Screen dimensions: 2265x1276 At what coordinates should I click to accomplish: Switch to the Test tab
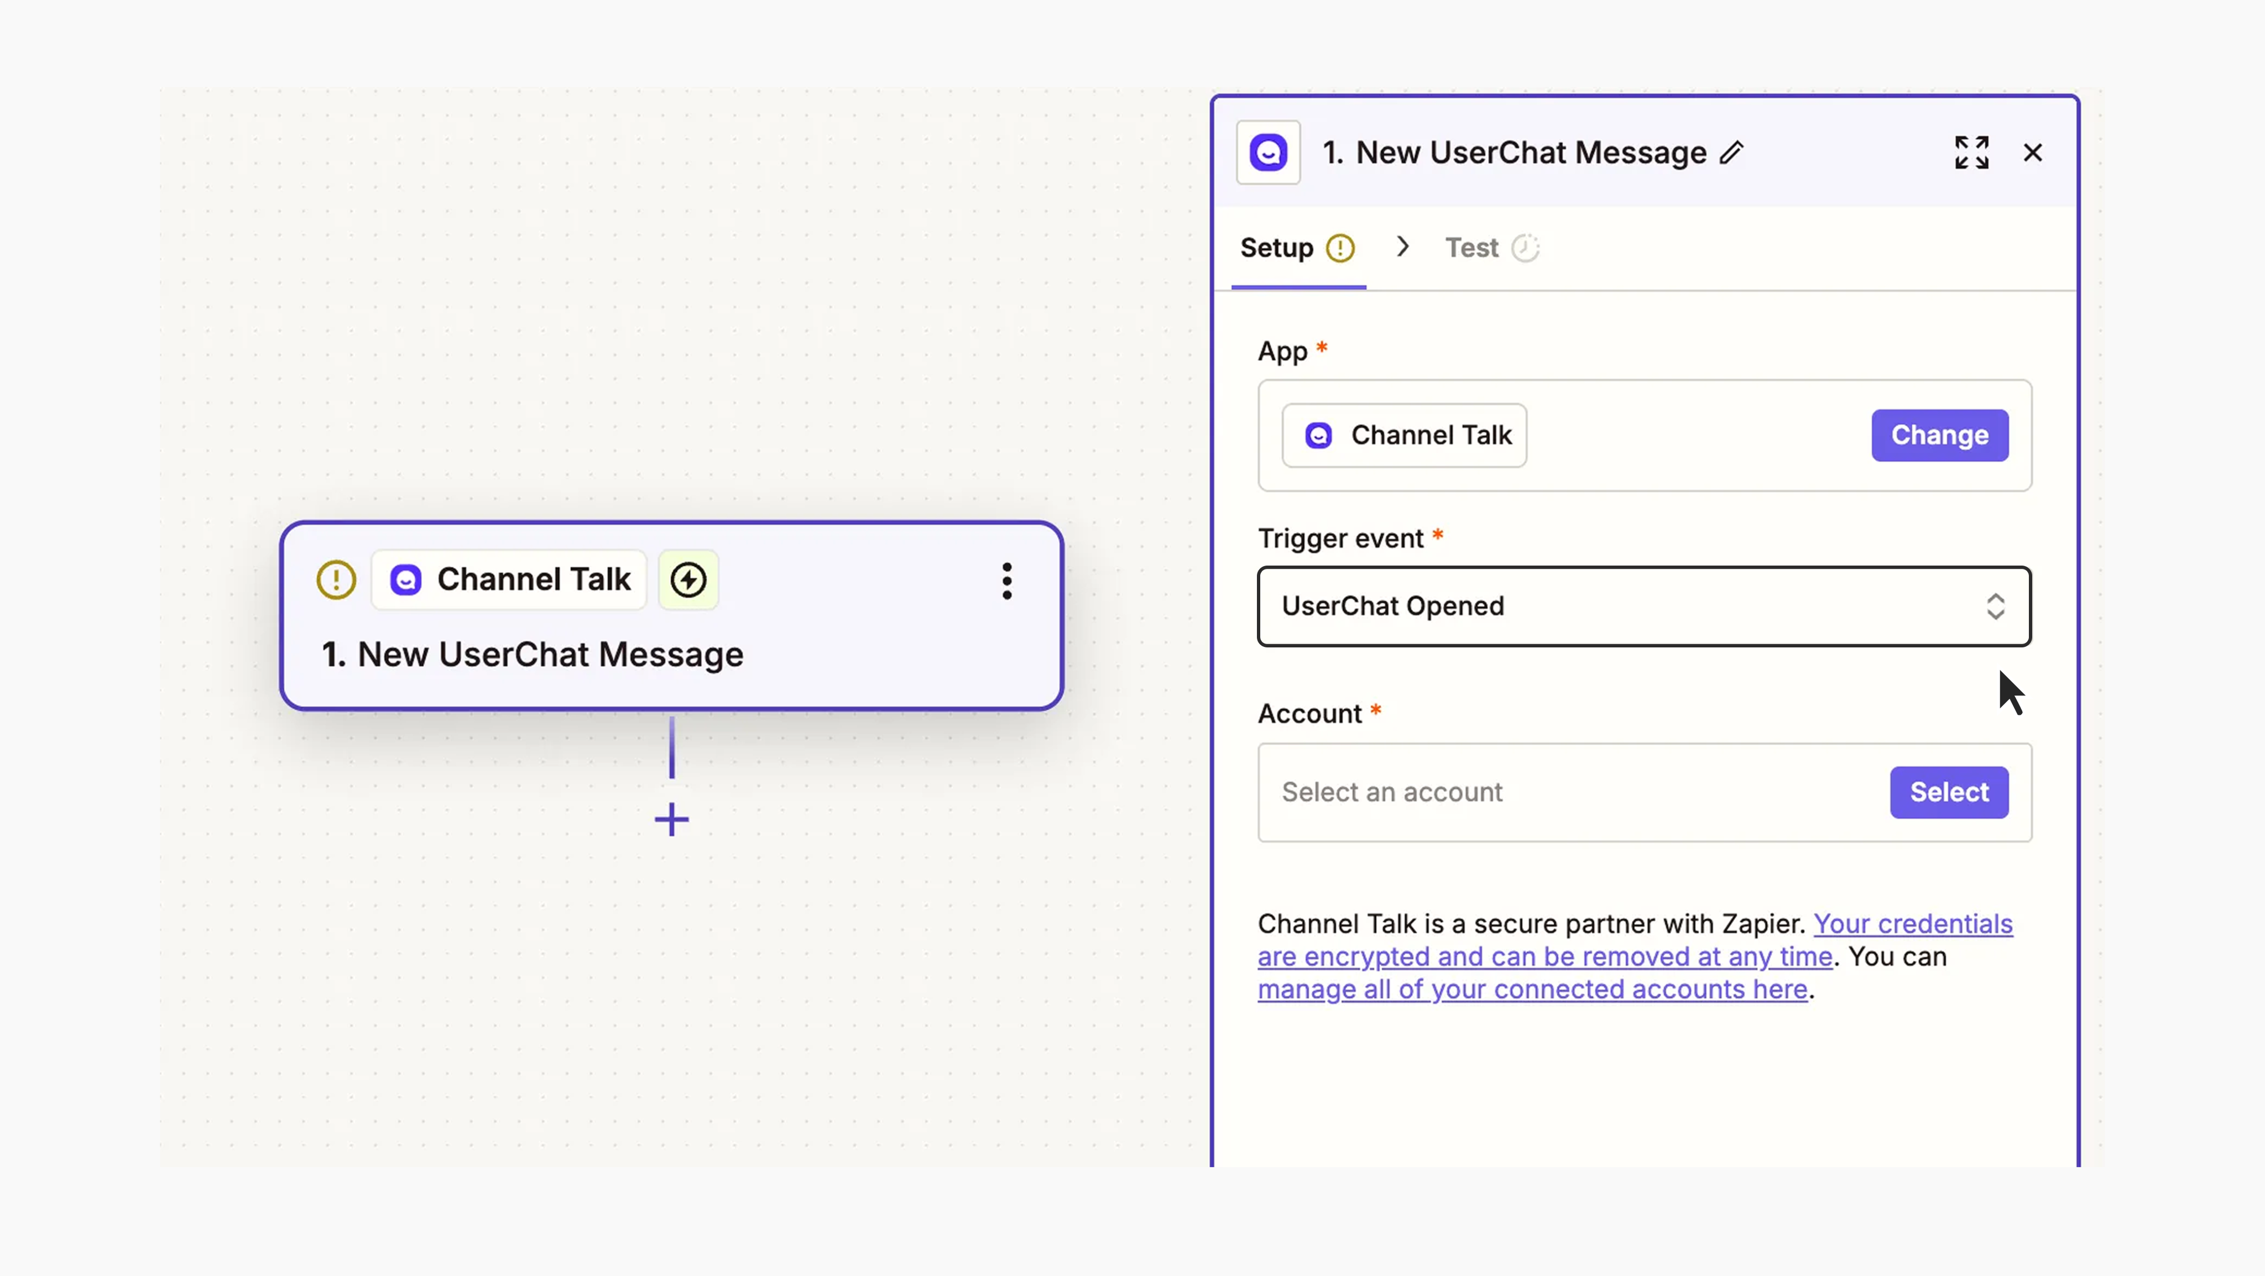click(1471, 249)
